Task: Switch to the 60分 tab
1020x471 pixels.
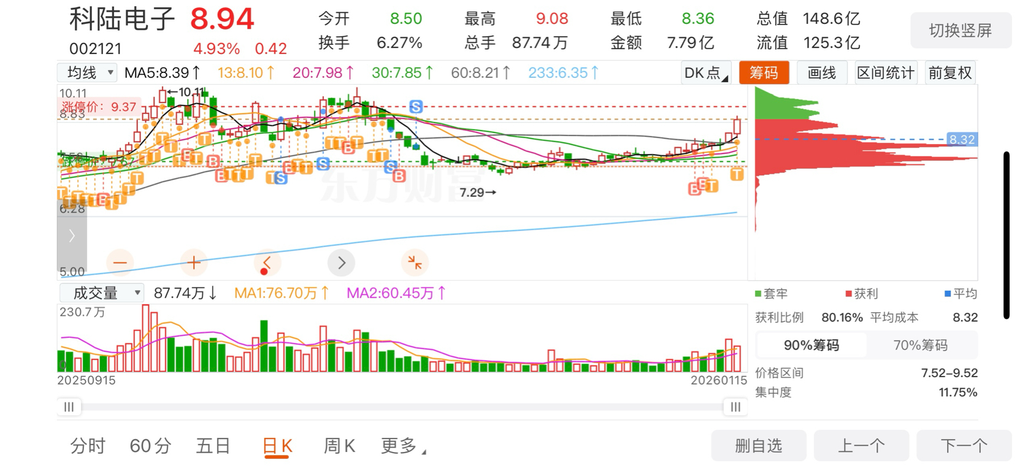Action: (150, 446)
